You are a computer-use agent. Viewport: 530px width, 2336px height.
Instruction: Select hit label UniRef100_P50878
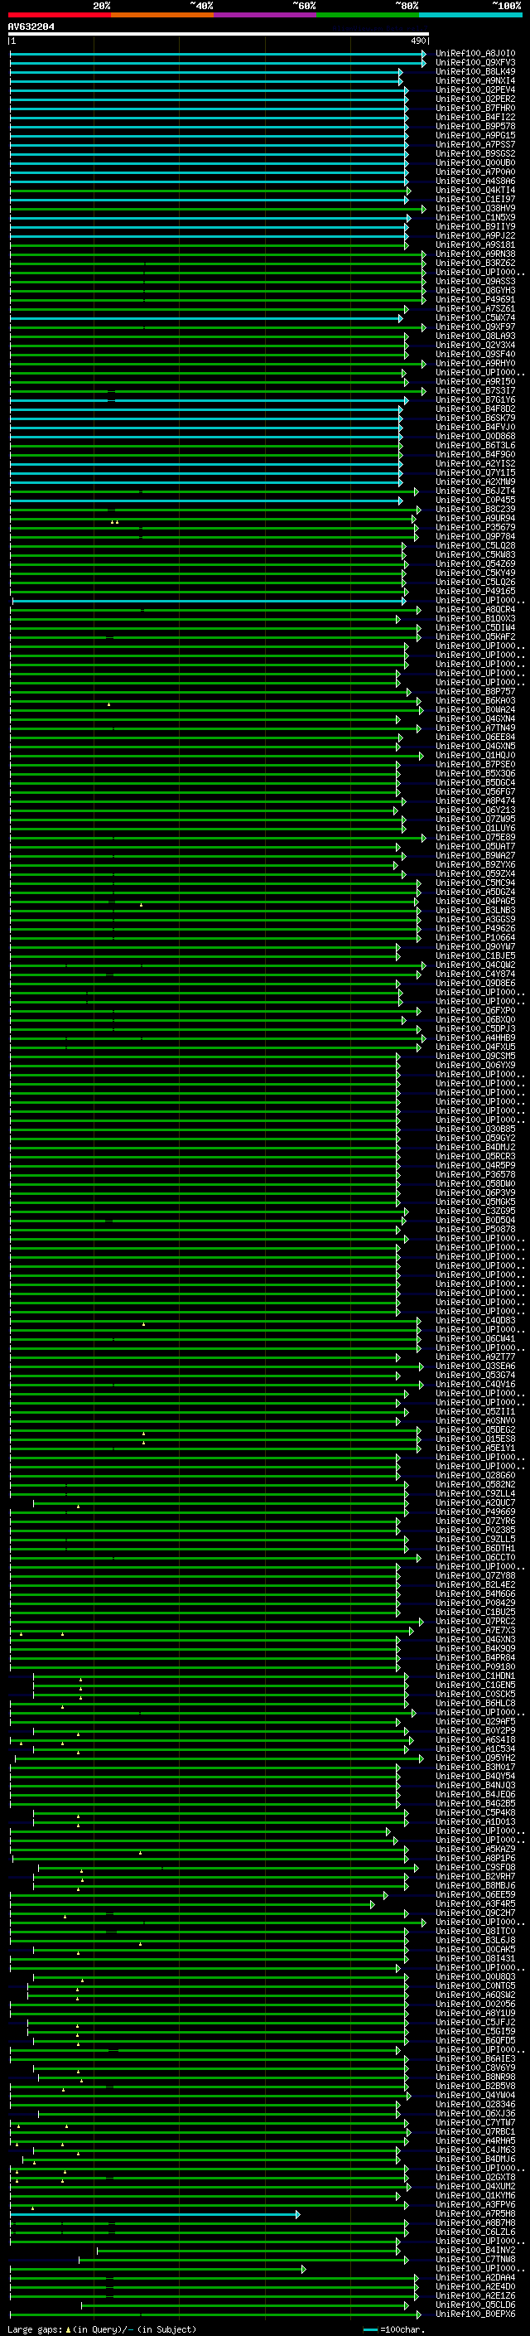click(x=475, y=1229)
